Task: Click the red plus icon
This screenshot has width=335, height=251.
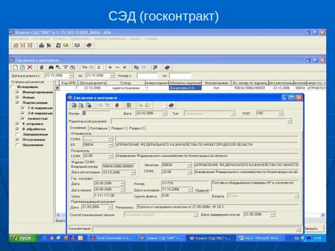Action: (110, 67)
